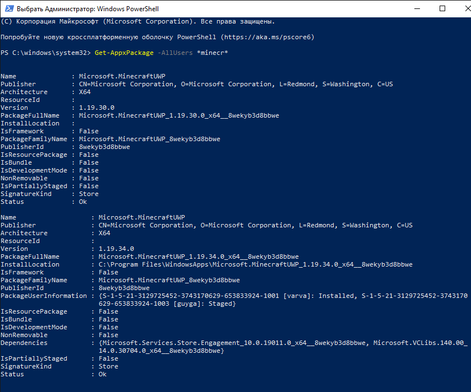The width and height of the screenshot is (471, 392).
Task: Click the Architecture X64 value in 1.19.34.0 block
Action: coord(104,233)
